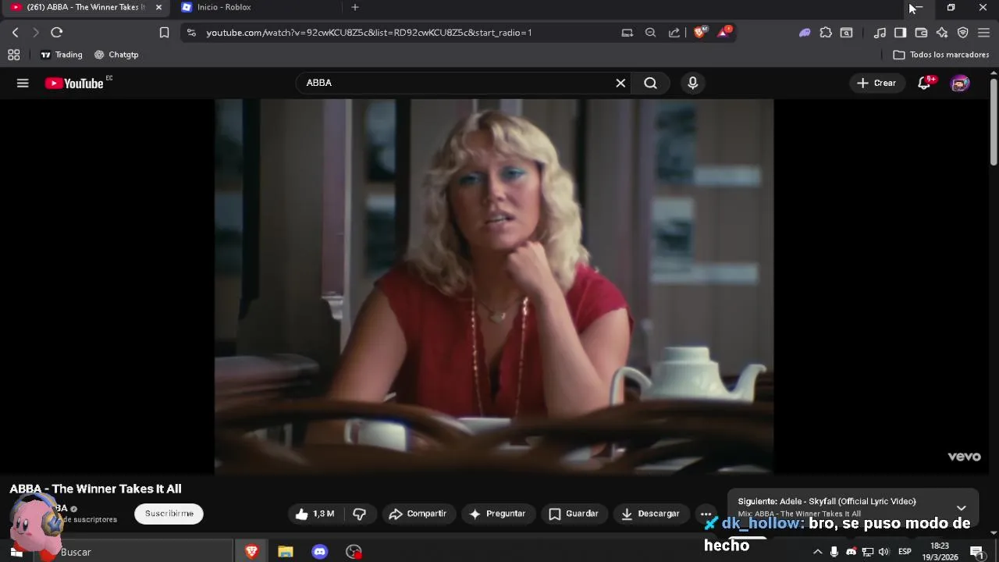Open Todos los marcadores folder
This screenshot has width=999, height=562.
point(941,55)
